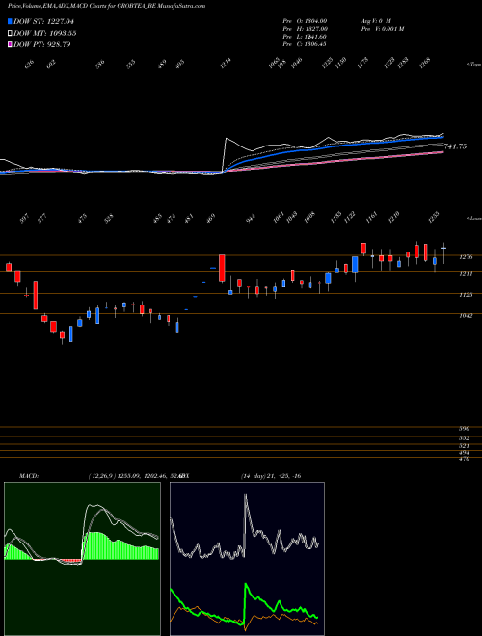Click the 'Pre C: 1306.45' value
Image resolution: width=482 pixels, height=636 pixels.
(305, 44)
